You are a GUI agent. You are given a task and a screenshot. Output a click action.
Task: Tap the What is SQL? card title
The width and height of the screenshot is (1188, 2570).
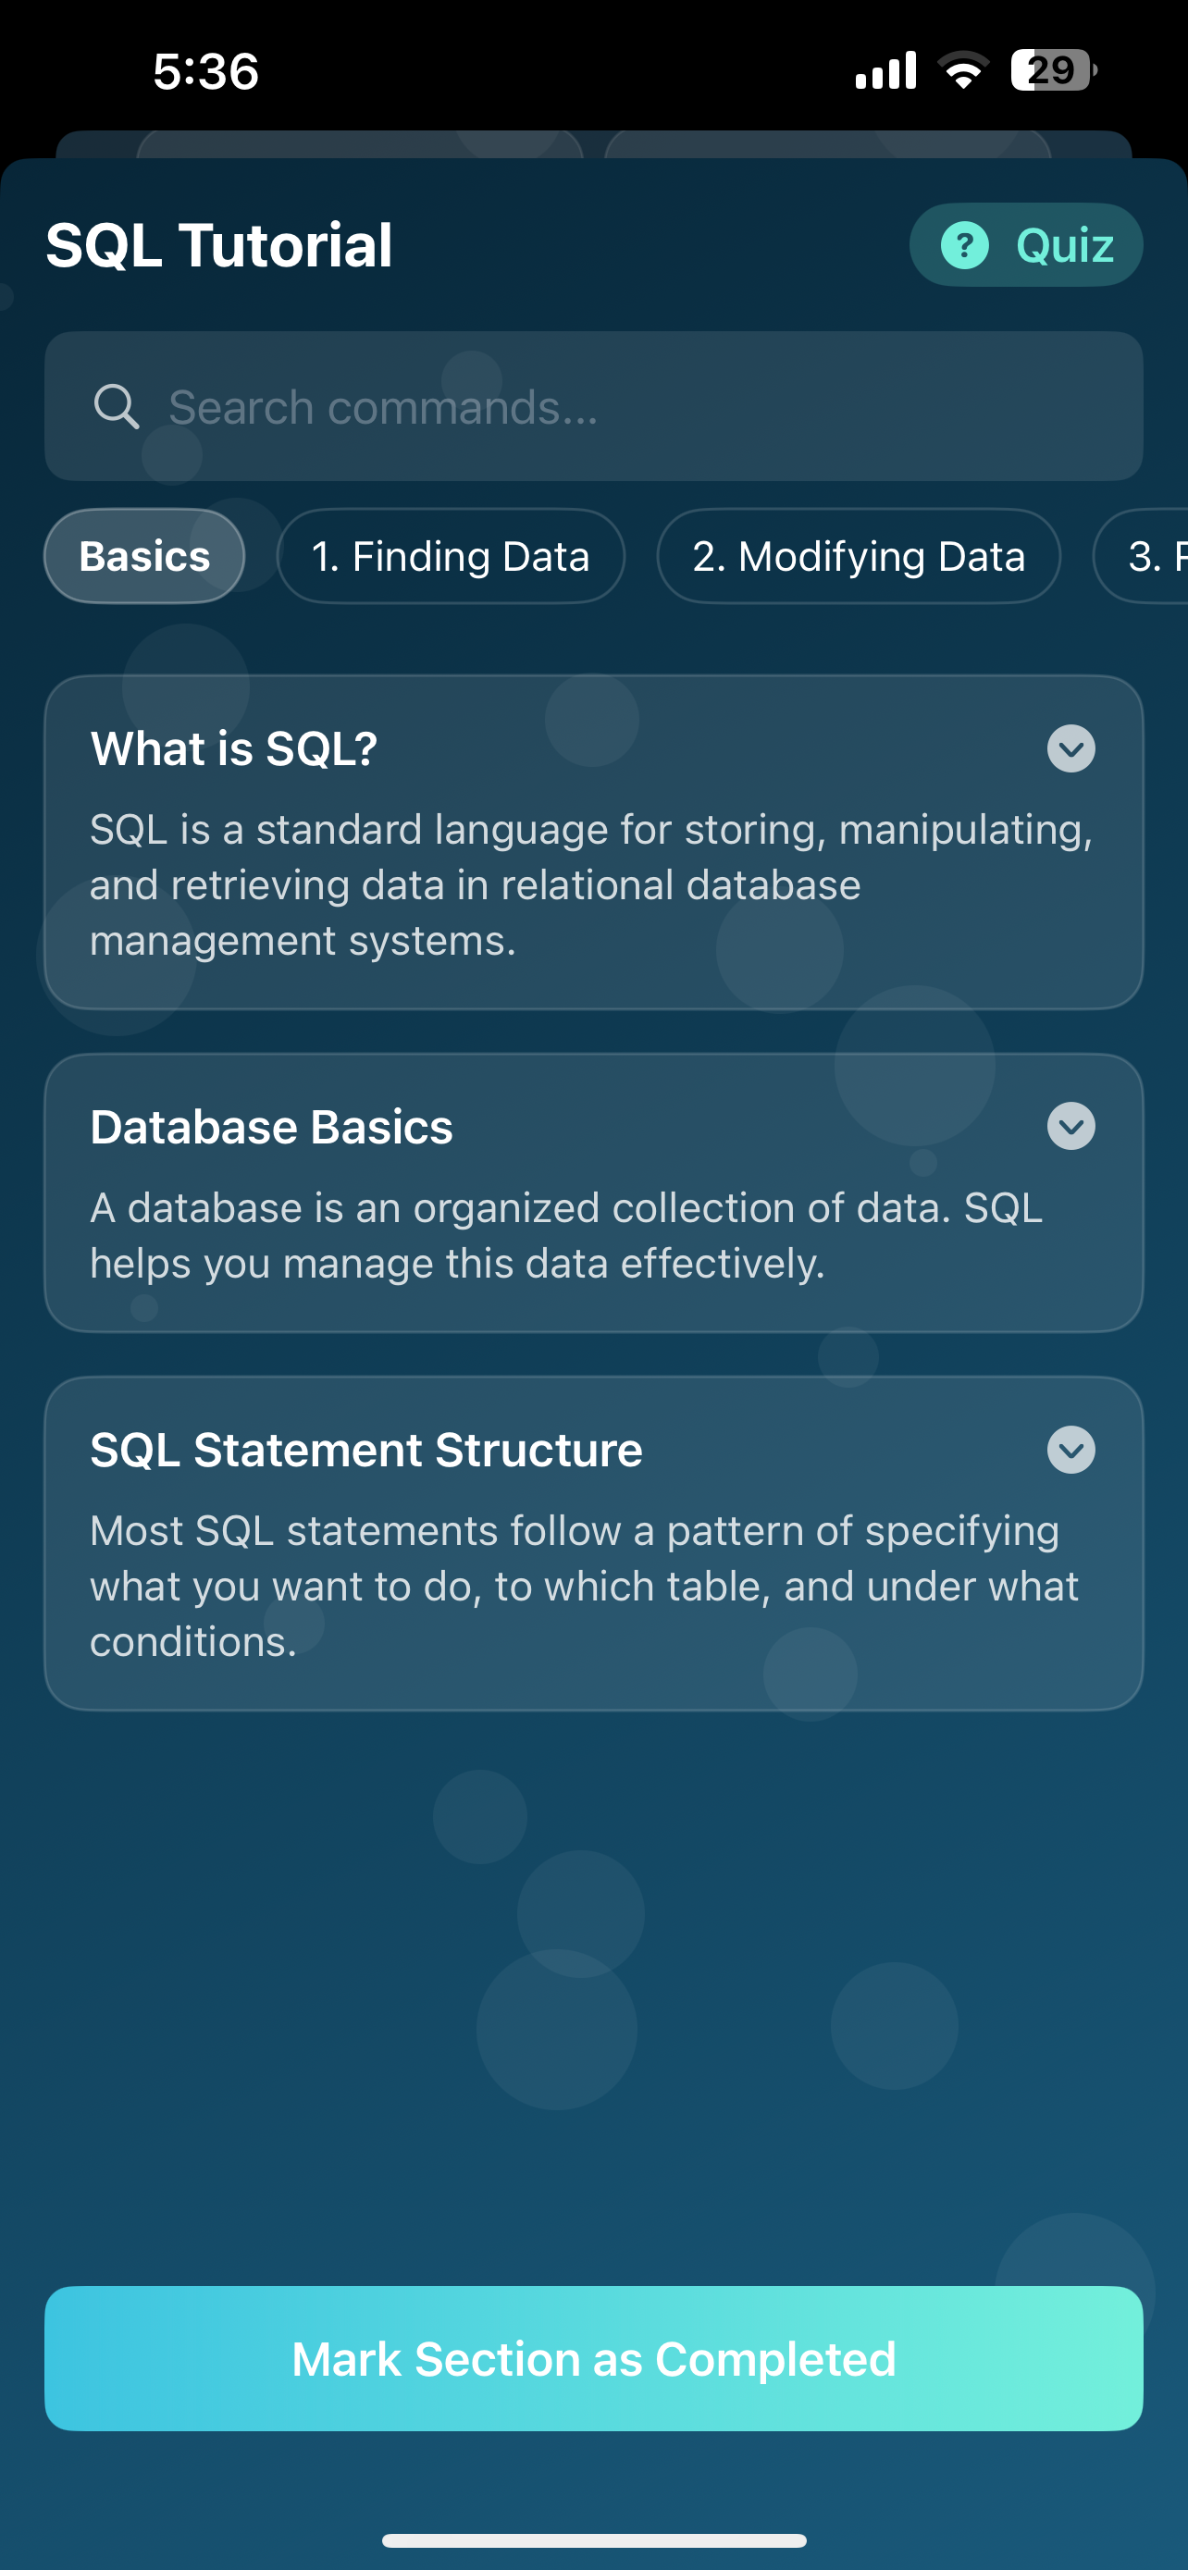point(233,748)
